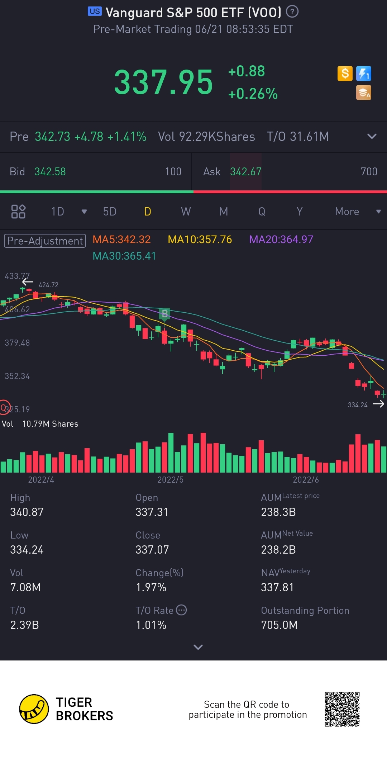Screen dimensions: 387x758
Task: Tap the MA30:365.41 indicator label
Action: coord(124,256)
